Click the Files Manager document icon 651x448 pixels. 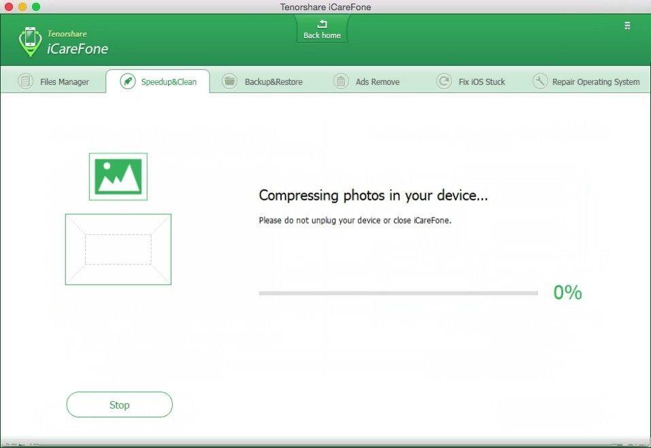[x=25, y=82]
